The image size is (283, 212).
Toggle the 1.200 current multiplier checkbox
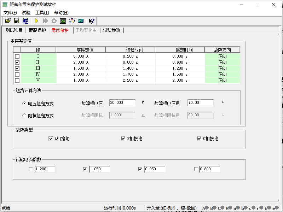coord(31,169)
